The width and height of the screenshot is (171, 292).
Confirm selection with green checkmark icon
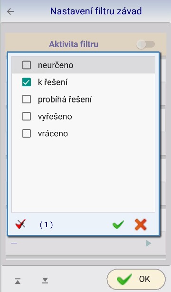pyautogui.click(x=118, y=224)
